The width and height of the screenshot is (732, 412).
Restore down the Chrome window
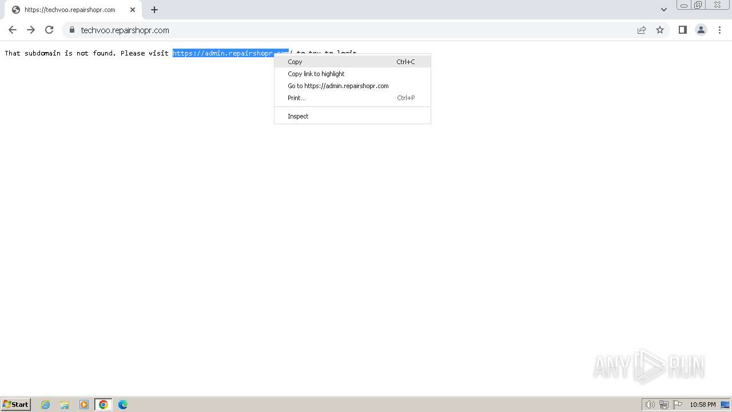tap(698, 5)
